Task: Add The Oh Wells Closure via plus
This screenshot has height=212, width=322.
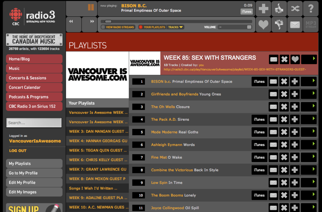Action: pyautogui.click(x=295, y=107)
